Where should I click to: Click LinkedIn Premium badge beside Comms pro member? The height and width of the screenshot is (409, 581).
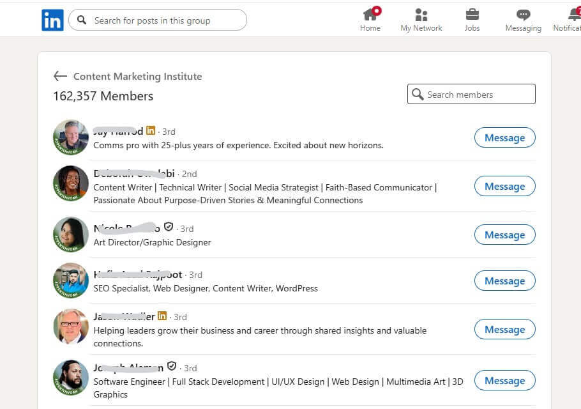(151, 130)
